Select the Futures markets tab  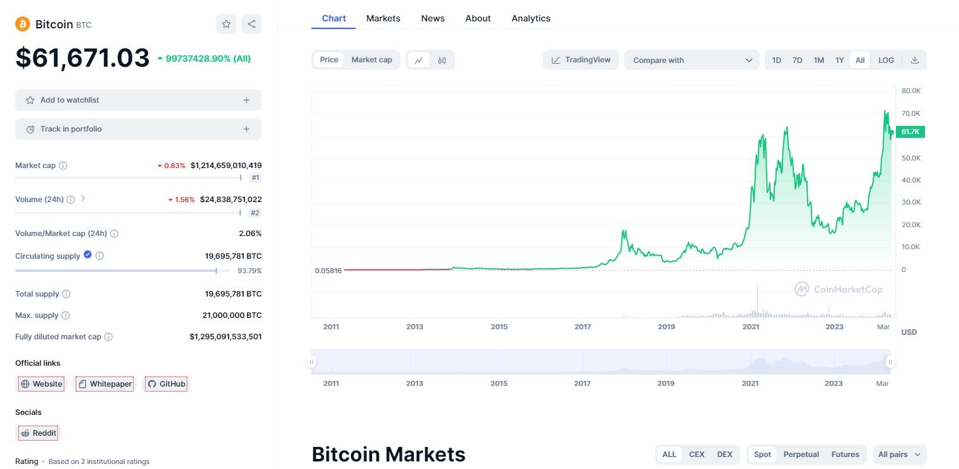click(846, 455)
